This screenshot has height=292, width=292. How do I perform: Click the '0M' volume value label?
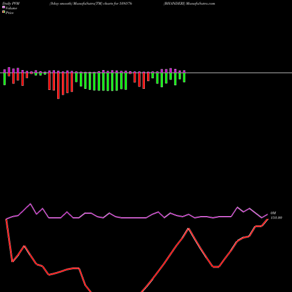coord(273,213)
